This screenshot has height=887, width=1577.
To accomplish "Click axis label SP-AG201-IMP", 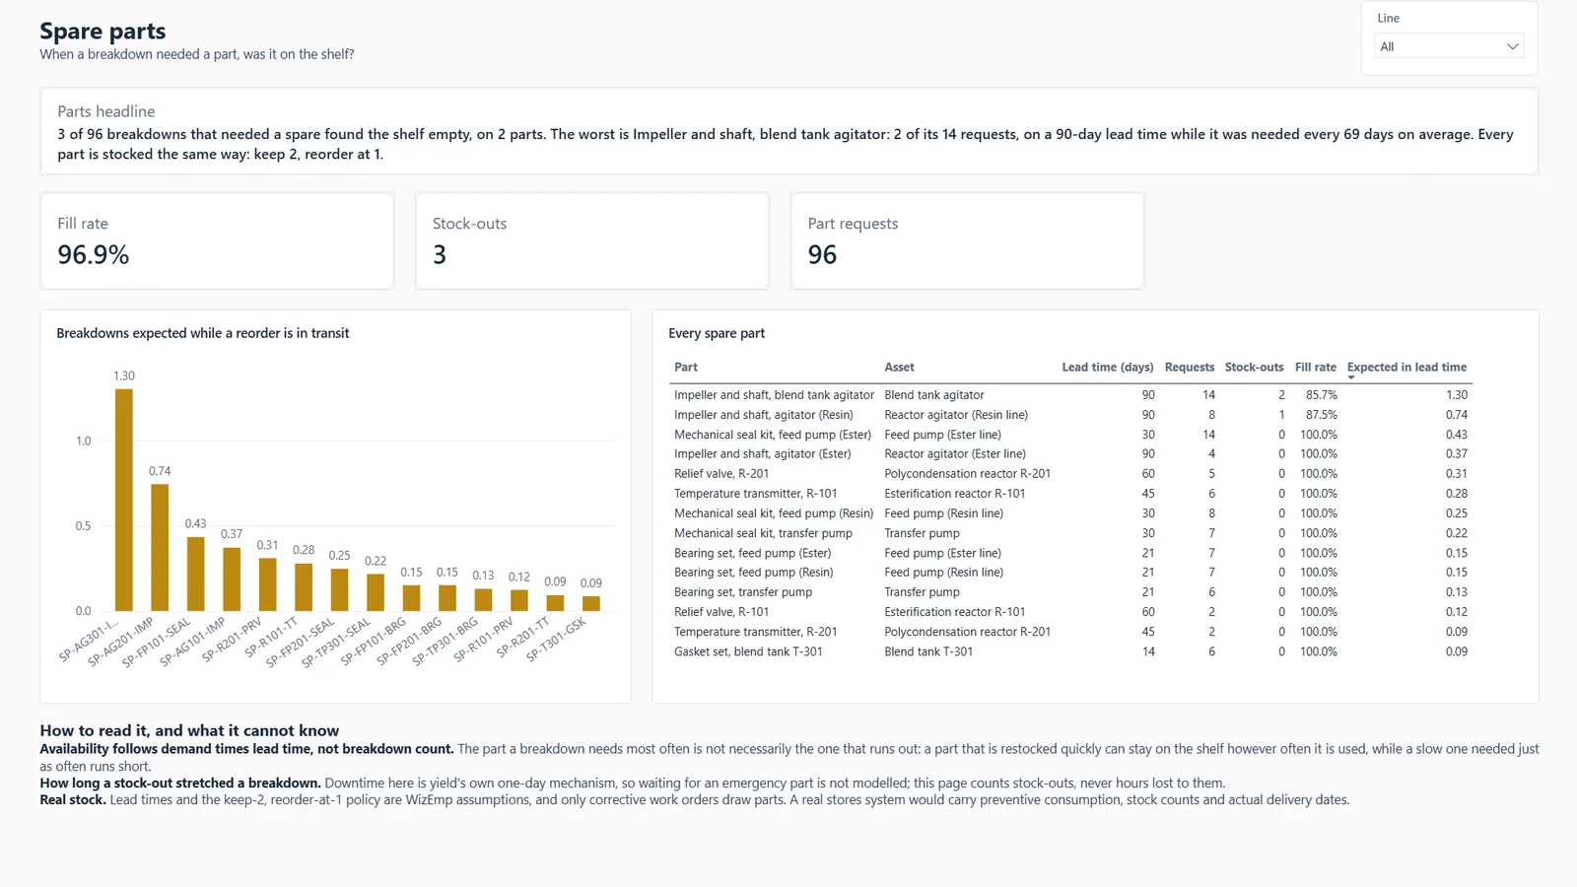I will (121, 642).
